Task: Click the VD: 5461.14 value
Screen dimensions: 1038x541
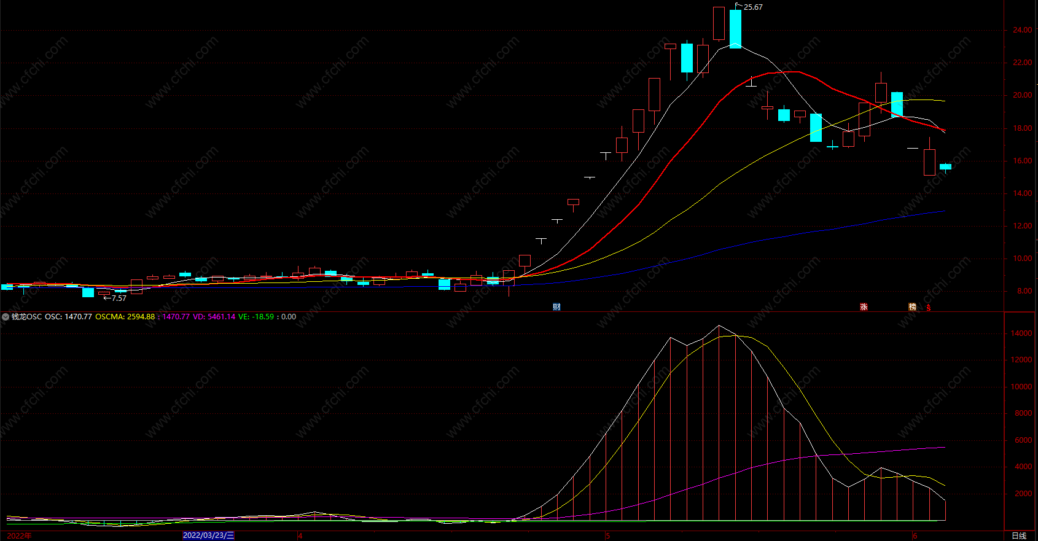Action: 214,317
